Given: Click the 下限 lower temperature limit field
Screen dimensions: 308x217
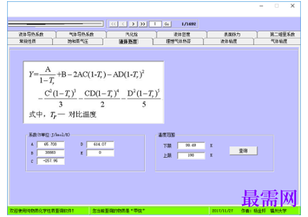Looking at the screenshot, I should (191, 146).
